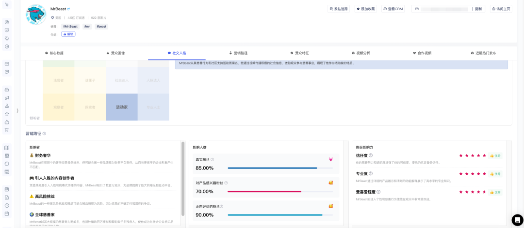Open the 合作视频 tab
The width and height of the screenshot is (524, 228).
point(422,53)
